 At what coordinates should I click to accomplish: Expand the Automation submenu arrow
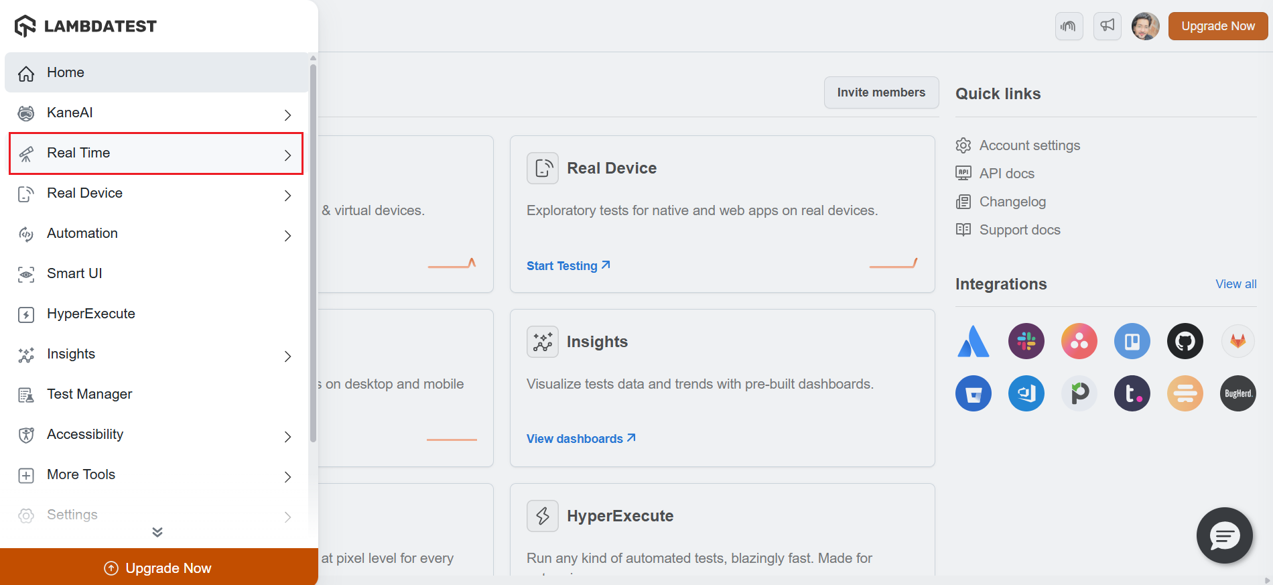coord(287,235)
